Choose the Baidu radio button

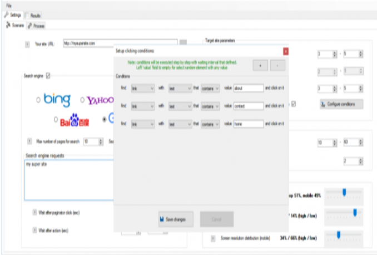55,120
